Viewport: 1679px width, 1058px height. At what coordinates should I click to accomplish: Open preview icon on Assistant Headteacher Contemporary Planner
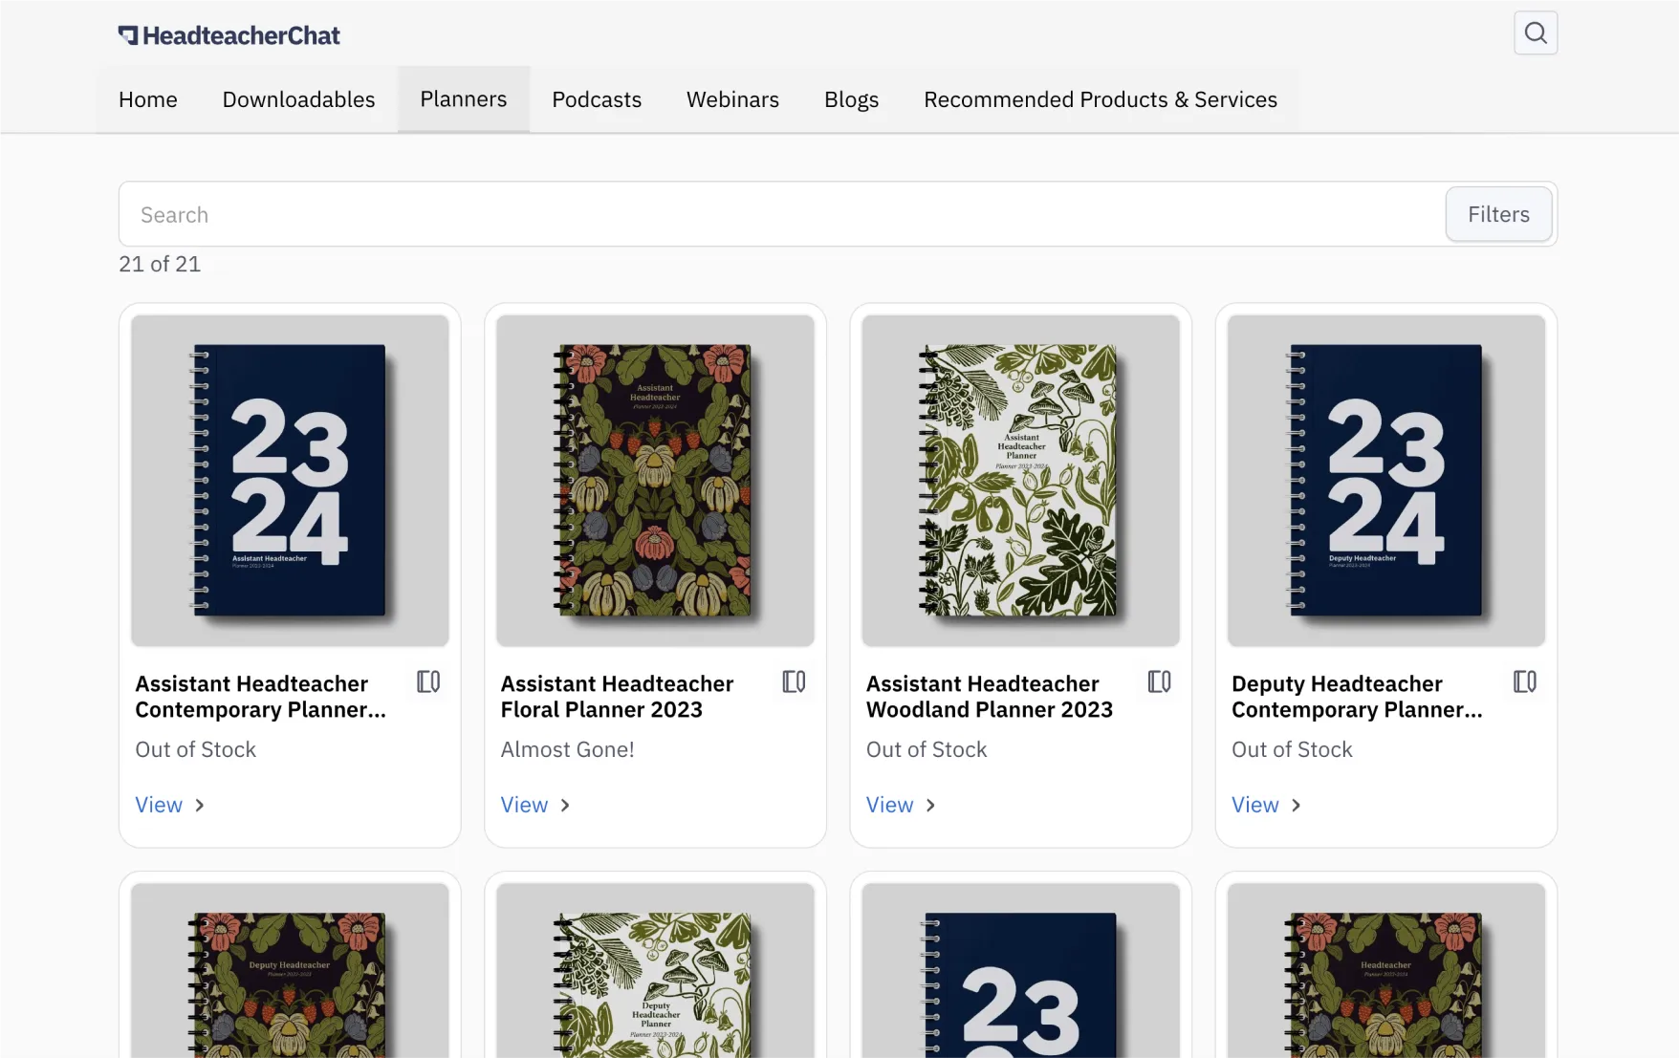click(x=427, y=681)
